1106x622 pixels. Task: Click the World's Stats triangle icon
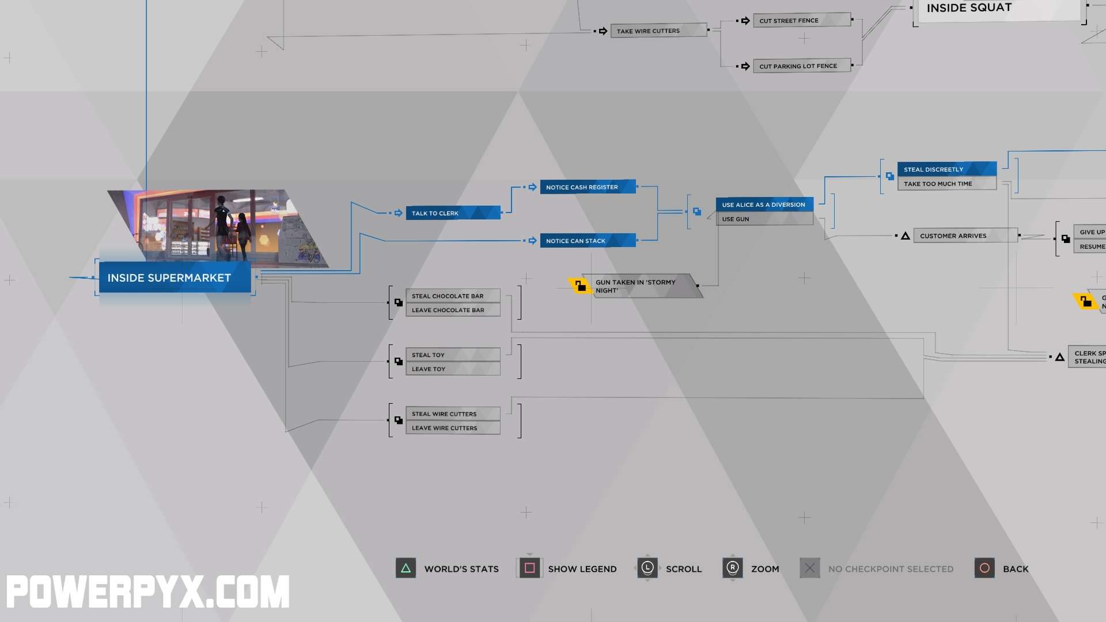(x=405, y=568)
